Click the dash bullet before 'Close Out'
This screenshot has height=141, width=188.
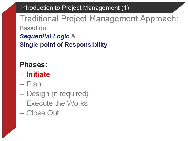click(x=22, y=113)
